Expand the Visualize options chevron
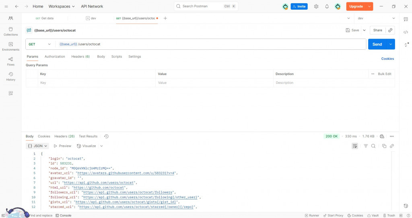Screen dimensions: 412x218 [x=101, y=146]
